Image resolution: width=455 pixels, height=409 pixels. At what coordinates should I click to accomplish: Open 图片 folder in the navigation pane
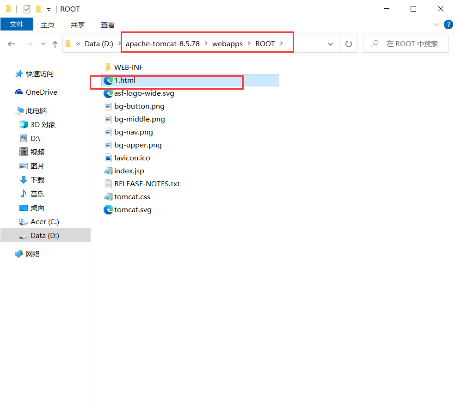tap(37, 166)
